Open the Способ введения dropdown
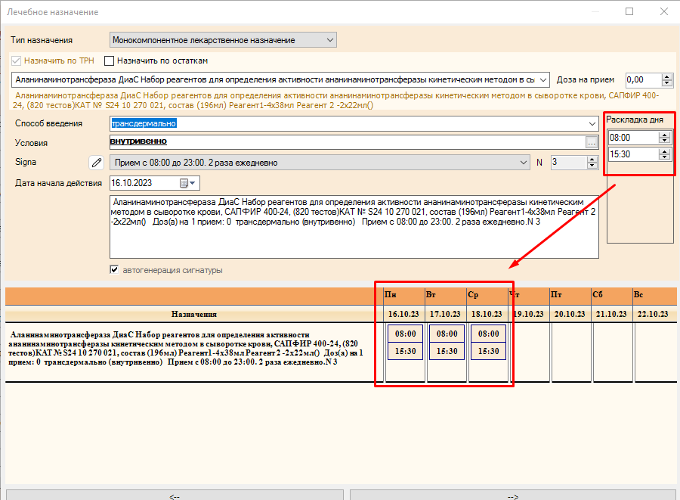The height and width of the screenshot is (500, 680). [x=592, y=124]
